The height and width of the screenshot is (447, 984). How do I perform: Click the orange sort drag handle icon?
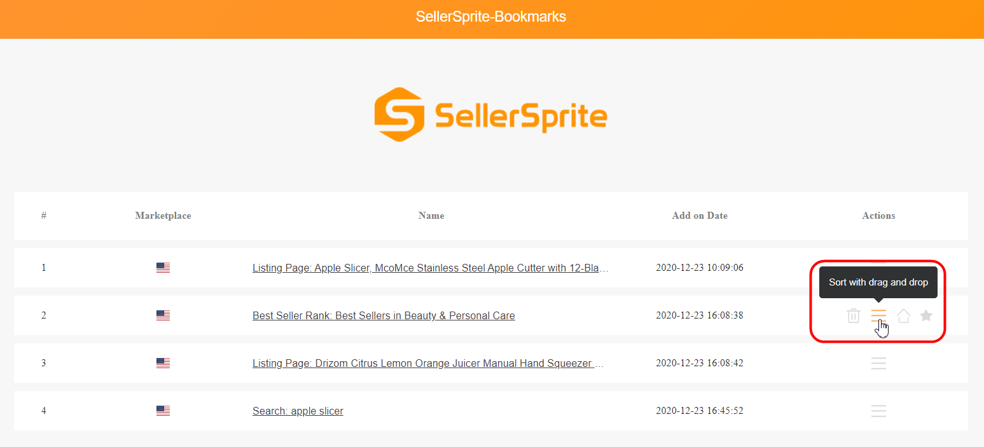[878, 315]
